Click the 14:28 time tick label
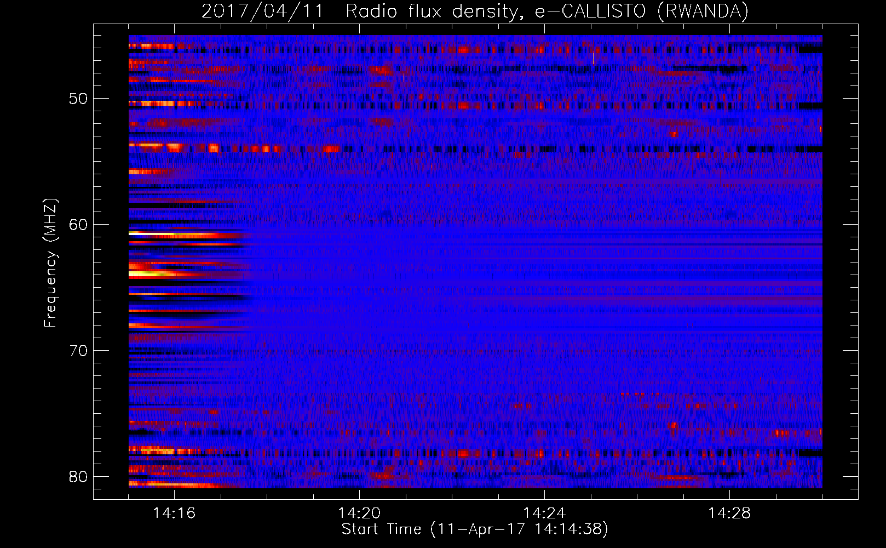Viewport: 886px width, 548px height. (x=729, y=513)
